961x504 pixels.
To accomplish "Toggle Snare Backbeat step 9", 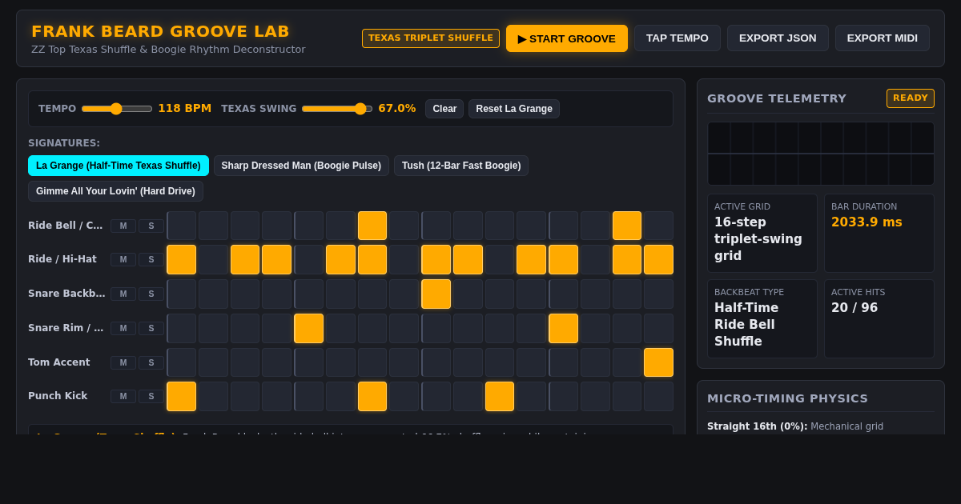I will tap(436, 294).
